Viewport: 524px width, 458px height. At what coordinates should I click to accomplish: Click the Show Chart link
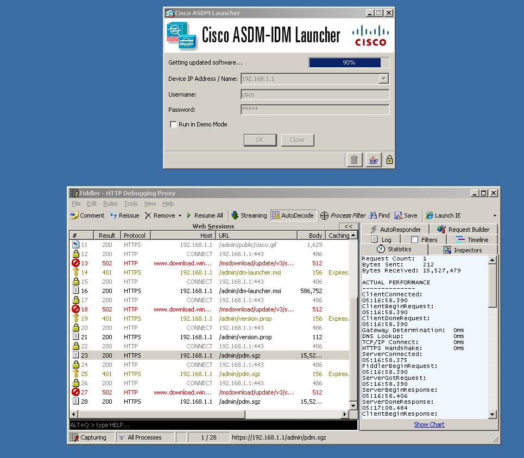pyautogui.click(x=429, y=424)
